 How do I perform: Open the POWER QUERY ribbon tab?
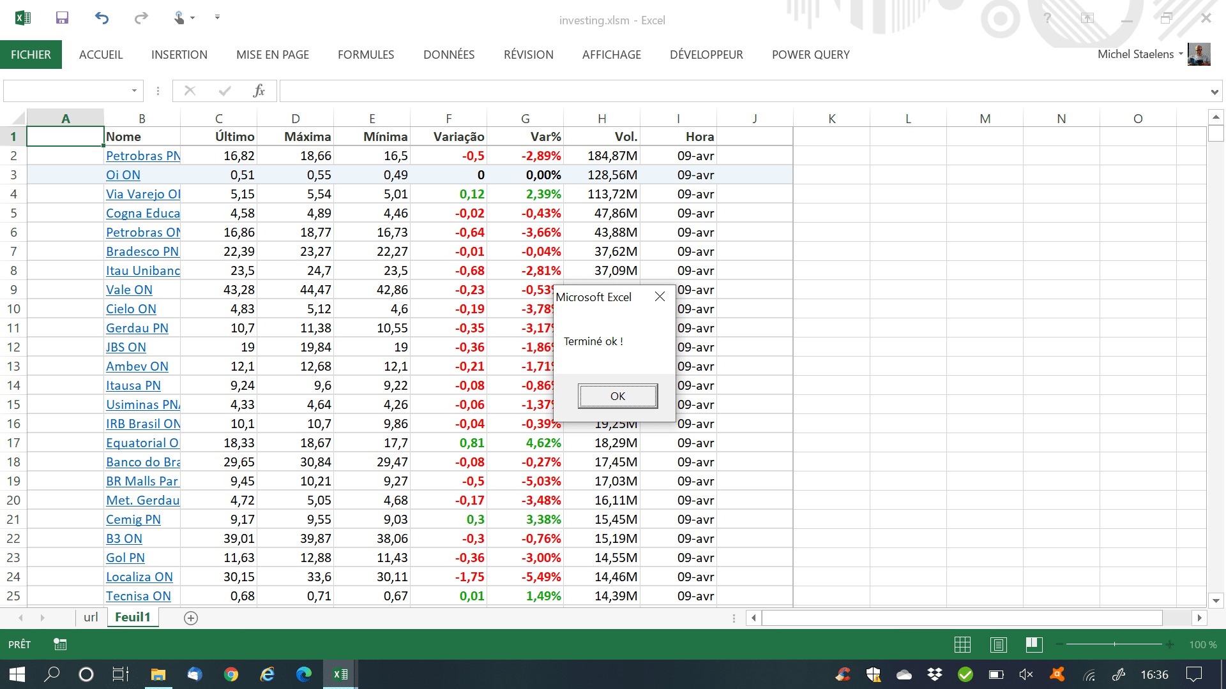(x=810, y=55)
